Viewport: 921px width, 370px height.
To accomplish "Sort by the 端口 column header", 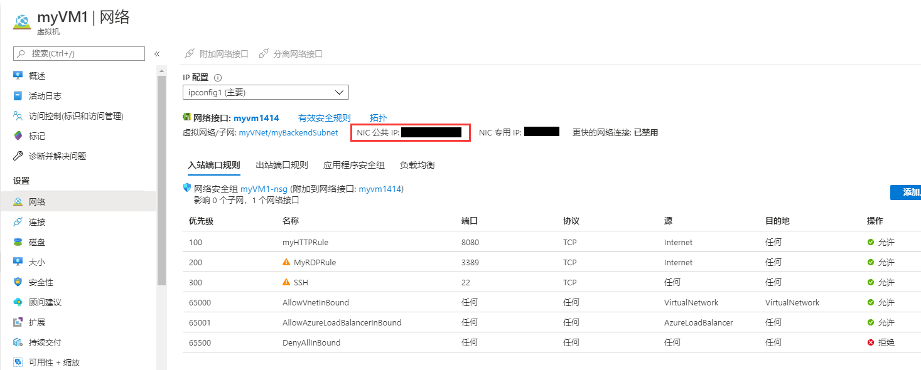I will click(470, 221).
